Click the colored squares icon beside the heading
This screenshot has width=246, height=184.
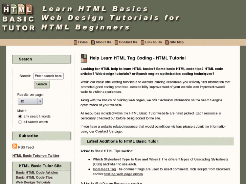point(84,58)
